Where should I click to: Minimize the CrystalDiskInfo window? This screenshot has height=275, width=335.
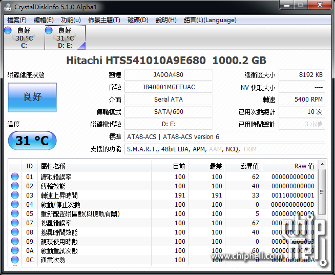pos(286,5)
